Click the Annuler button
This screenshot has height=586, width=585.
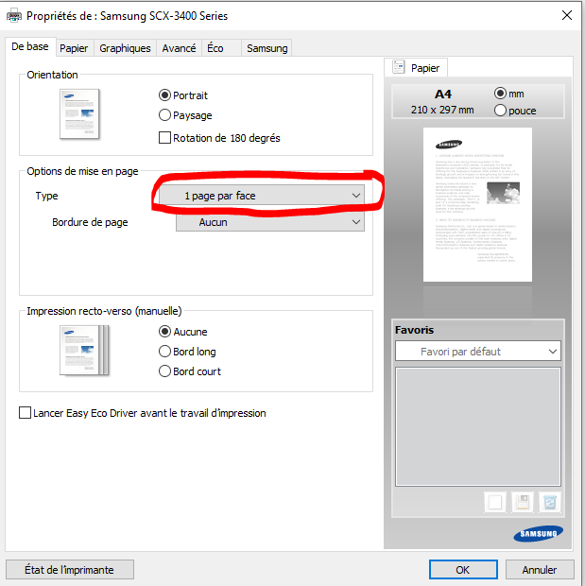coord(540,570)
